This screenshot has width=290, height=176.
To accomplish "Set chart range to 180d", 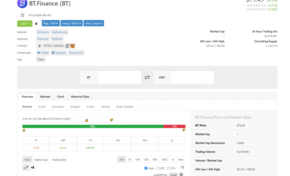I will click(164, 160).
